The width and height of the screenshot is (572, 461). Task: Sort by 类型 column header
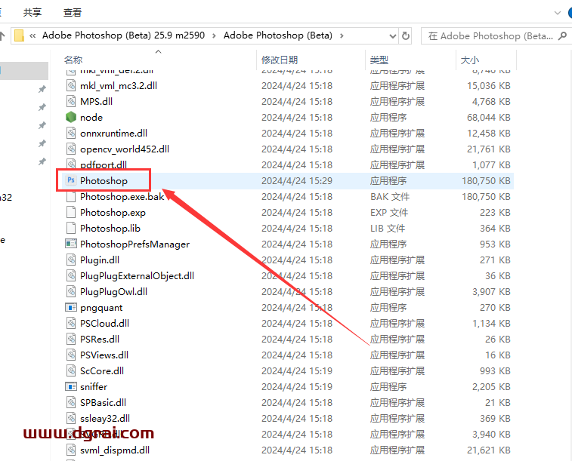click(x=379, y=60)
